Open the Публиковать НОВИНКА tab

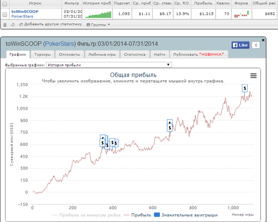click(x=199, y=54)
